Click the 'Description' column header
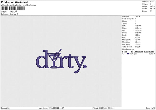The image size is (156, 110). pyautogui.click(x=138, y=52)
